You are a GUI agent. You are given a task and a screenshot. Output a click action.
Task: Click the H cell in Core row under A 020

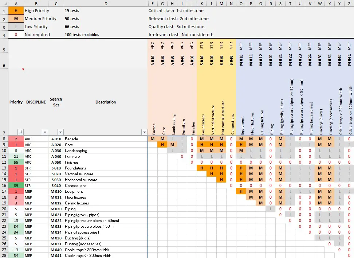click(x=162, y=145)
